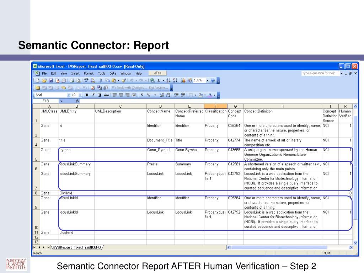Image resolution: width=364 pixels, height=273 pixels.
Task: Click the Type a question for help box
Action: (320, 73)
